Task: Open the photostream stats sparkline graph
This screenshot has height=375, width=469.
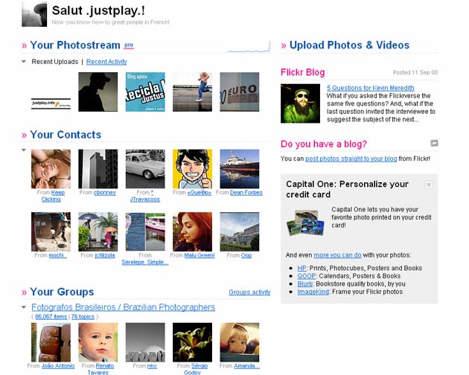Action: pos(249,47)
